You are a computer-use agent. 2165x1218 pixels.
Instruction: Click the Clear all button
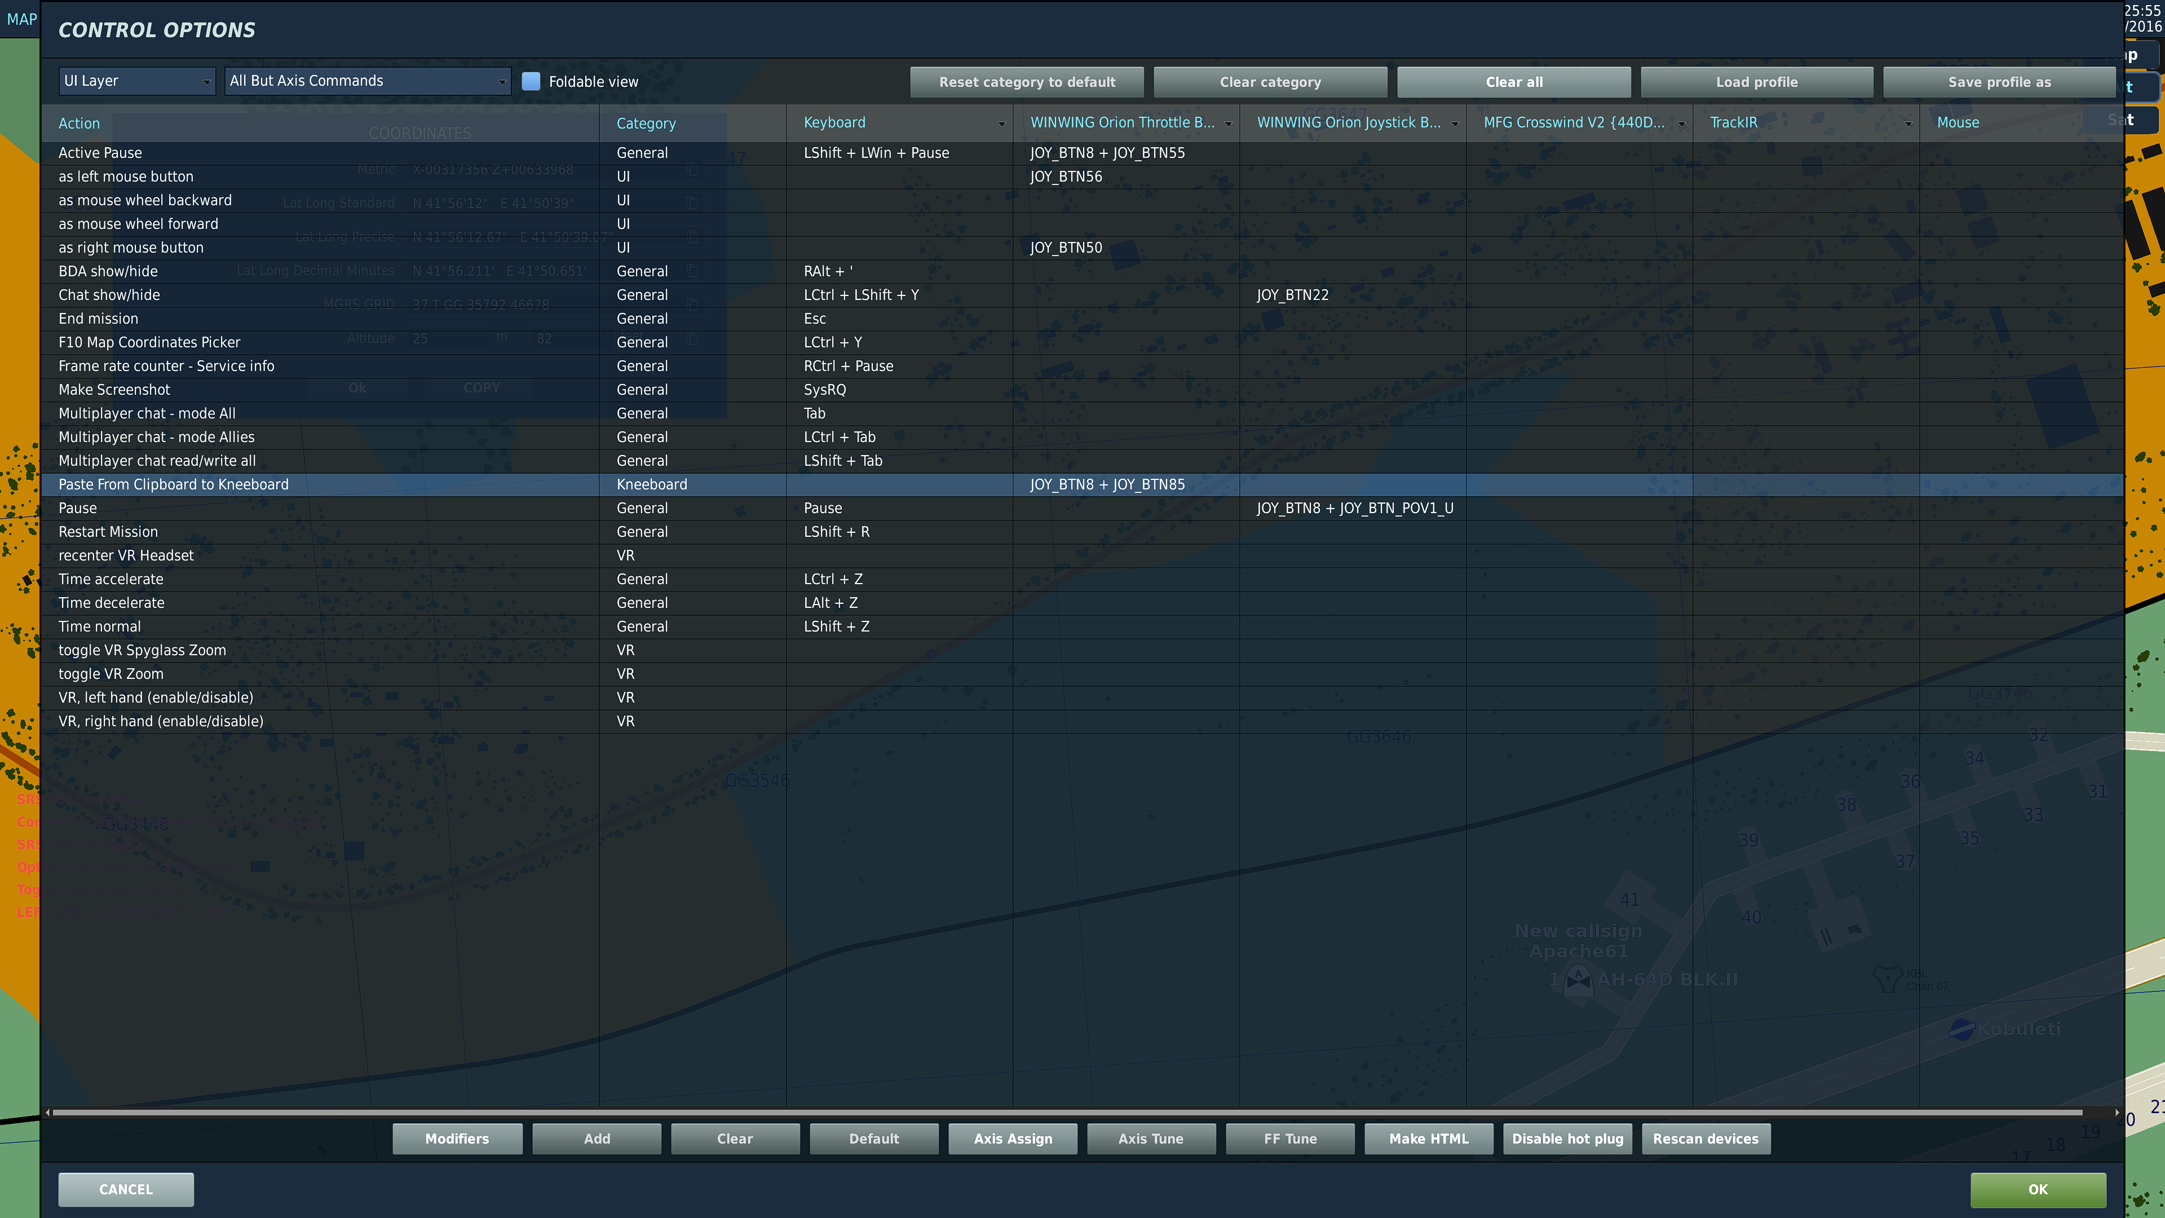coord(1514,82)
